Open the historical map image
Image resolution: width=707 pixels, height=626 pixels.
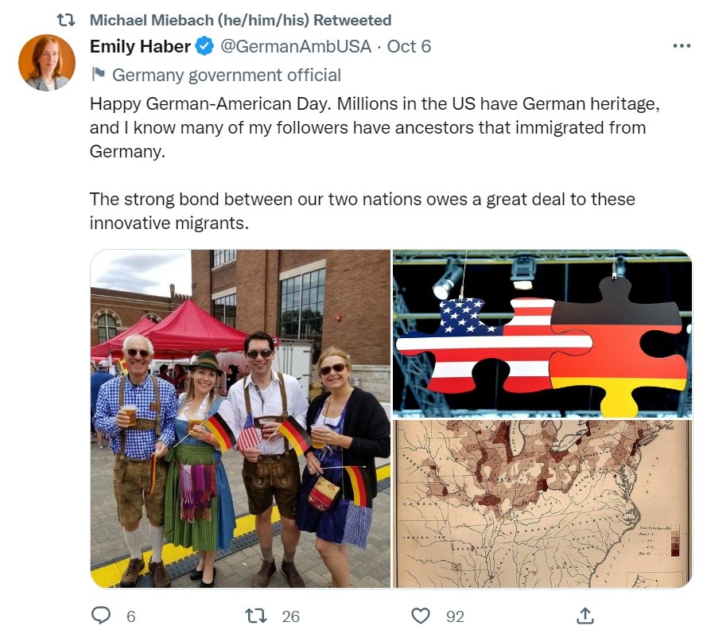[542, 504]
